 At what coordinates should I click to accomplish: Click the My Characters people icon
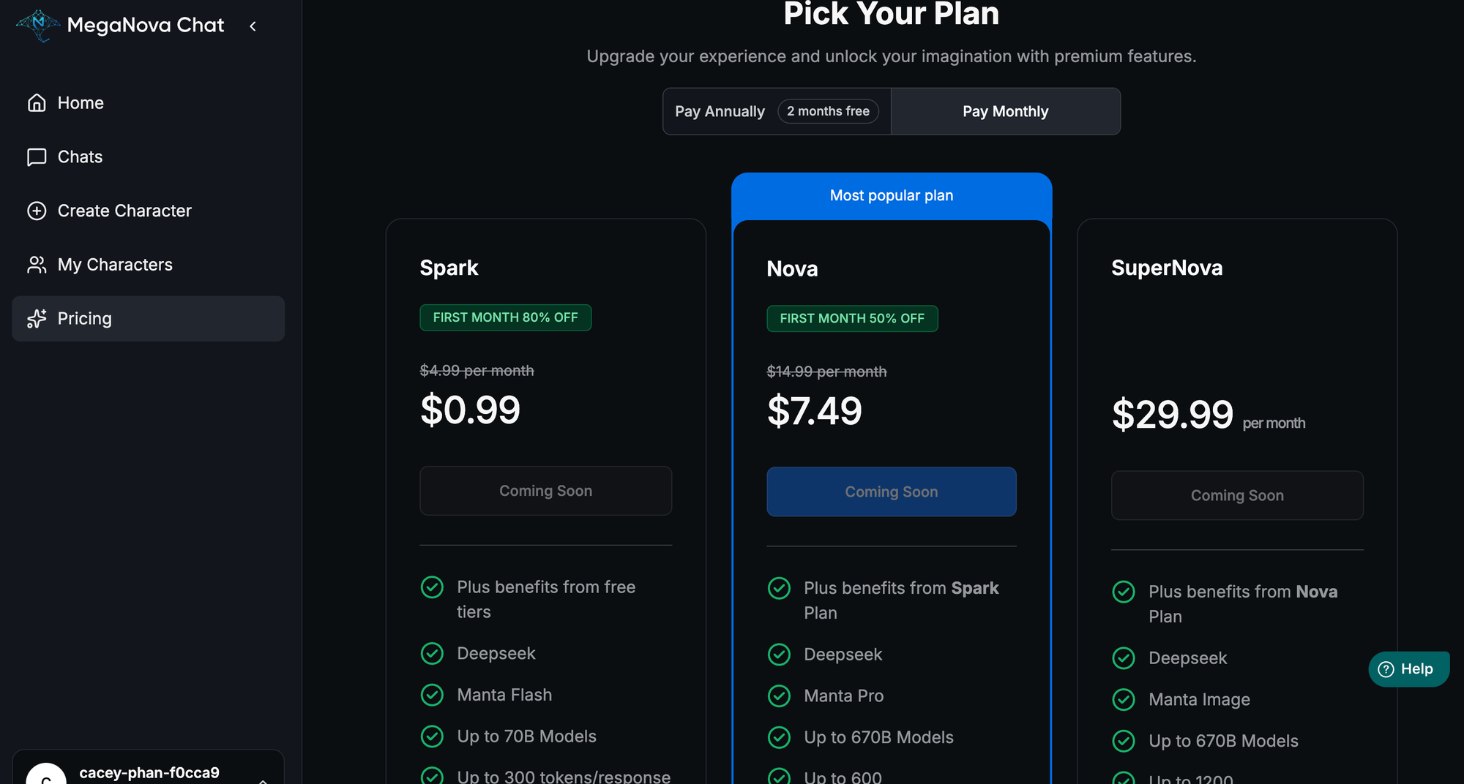37,265
